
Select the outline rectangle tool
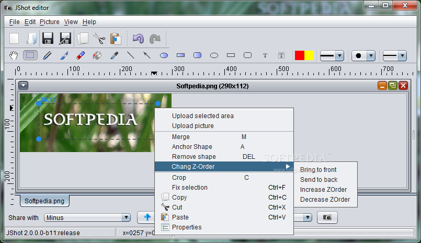231,55
